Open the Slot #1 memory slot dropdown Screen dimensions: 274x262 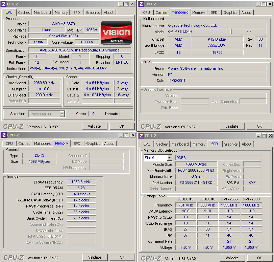(169, 158)
